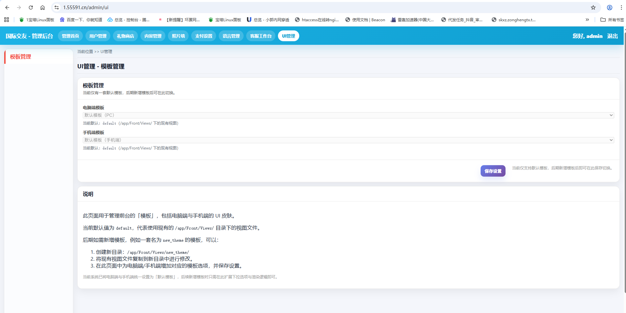Open the 电脑端模板 dropdown
This screenshot has width=626, height=313.
[348, 115]
